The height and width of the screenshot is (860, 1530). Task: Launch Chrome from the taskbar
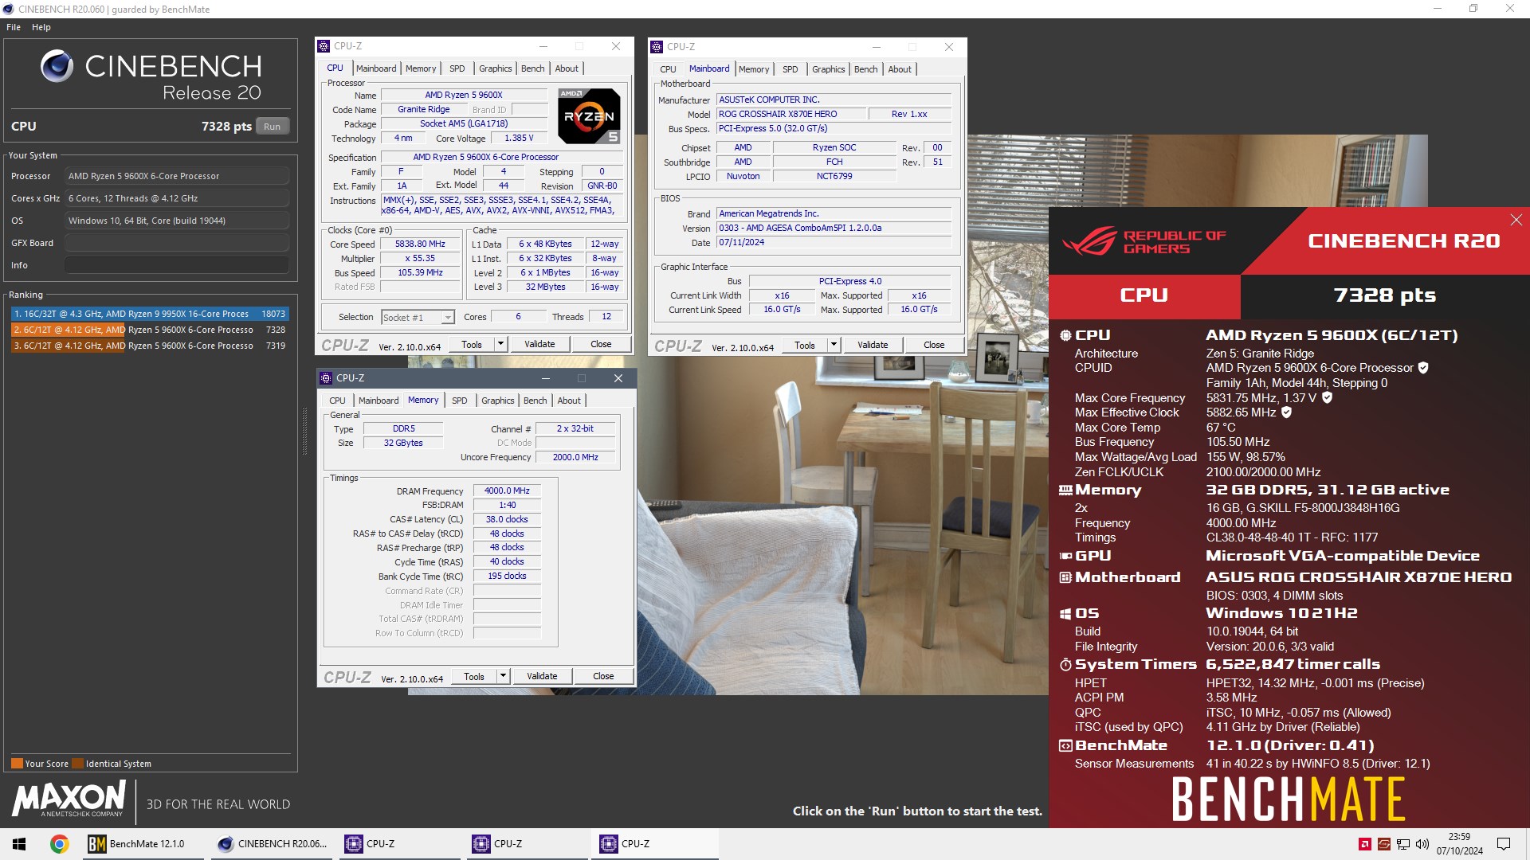[x=59, y=844]
